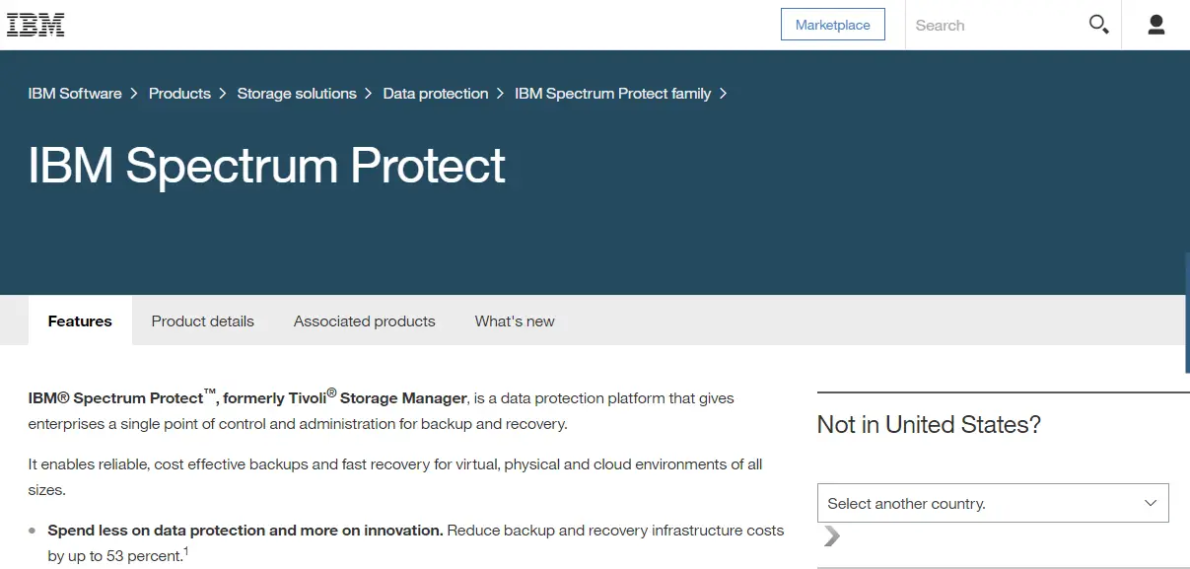Open the Associated products tab
The image size is (1190, 569).
click(365, 321)
